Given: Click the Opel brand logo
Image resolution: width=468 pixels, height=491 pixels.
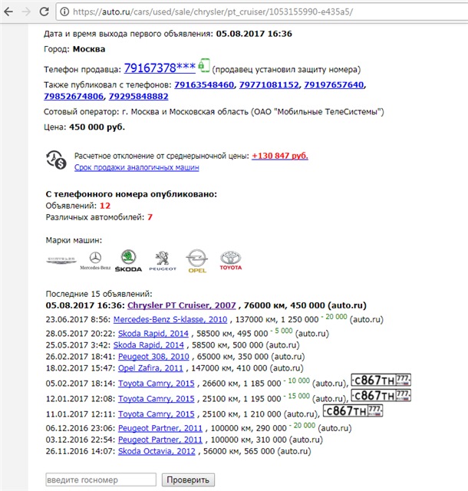Looking at the screenshot, I should tap(197, 261).
